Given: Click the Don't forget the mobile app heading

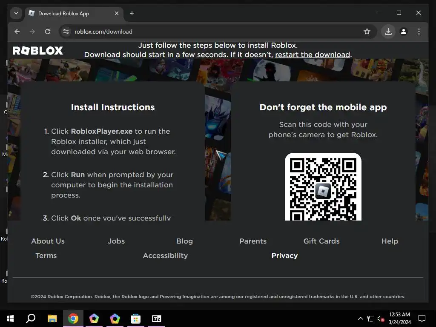Looking at the screenshot, I should (x=323, y=107).
